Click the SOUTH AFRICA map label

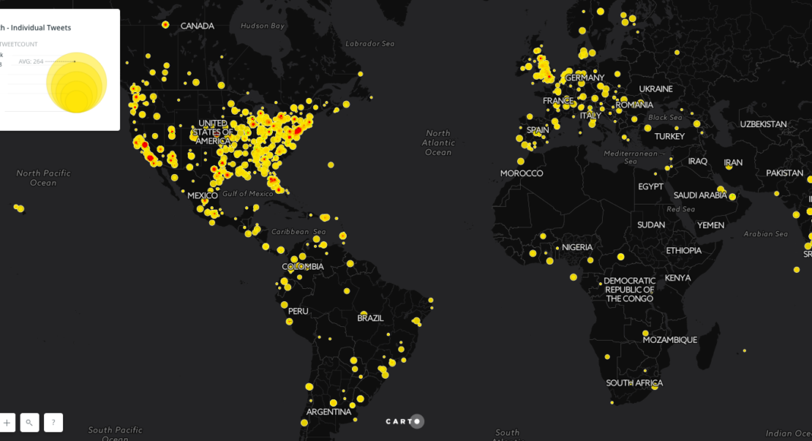pos(634,383)
